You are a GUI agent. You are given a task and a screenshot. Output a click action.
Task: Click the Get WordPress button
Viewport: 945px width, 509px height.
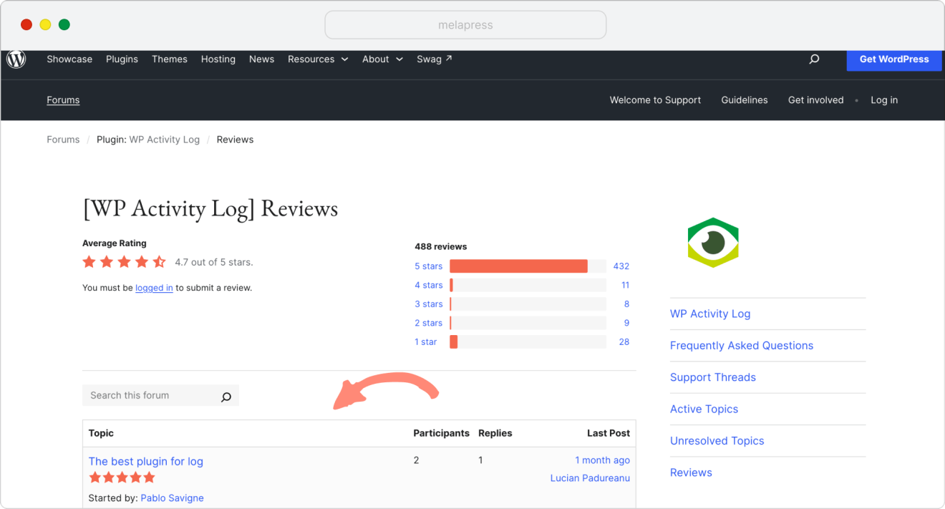[x=894, y=60]
